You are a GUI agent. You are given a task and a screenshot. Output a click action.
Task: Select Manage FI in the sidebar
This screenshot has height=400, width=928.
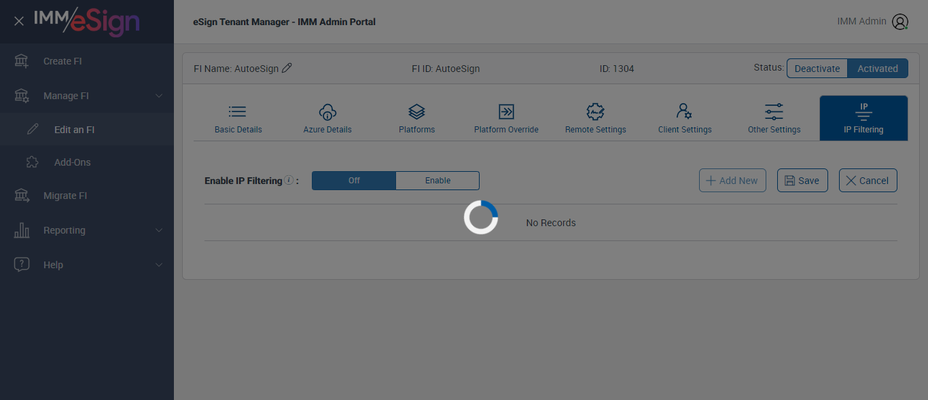pos(87,96)
